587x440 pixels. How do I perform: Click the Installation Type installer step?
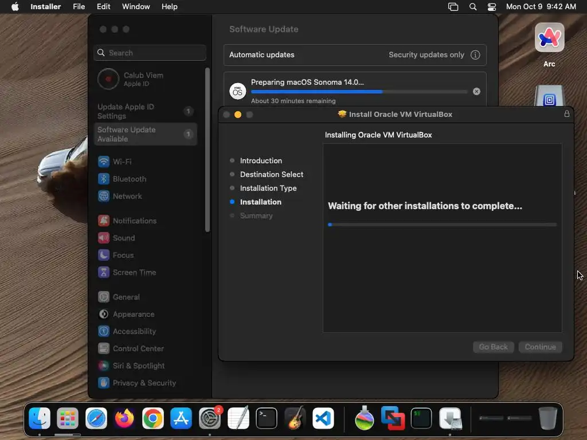pyautogui.click(x=268, y=188)
